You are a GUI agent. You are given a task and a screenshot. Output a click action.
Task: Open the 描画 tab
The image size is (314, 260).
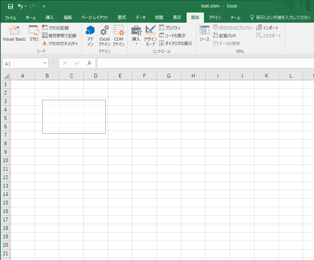(x=68, y=18)
